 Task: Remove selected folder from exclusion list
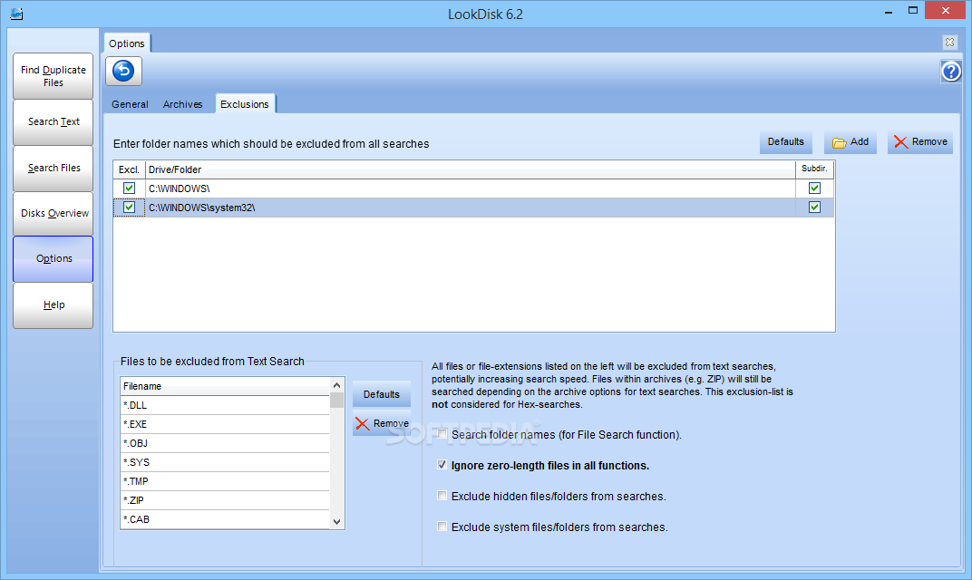[x=920, y=142]
